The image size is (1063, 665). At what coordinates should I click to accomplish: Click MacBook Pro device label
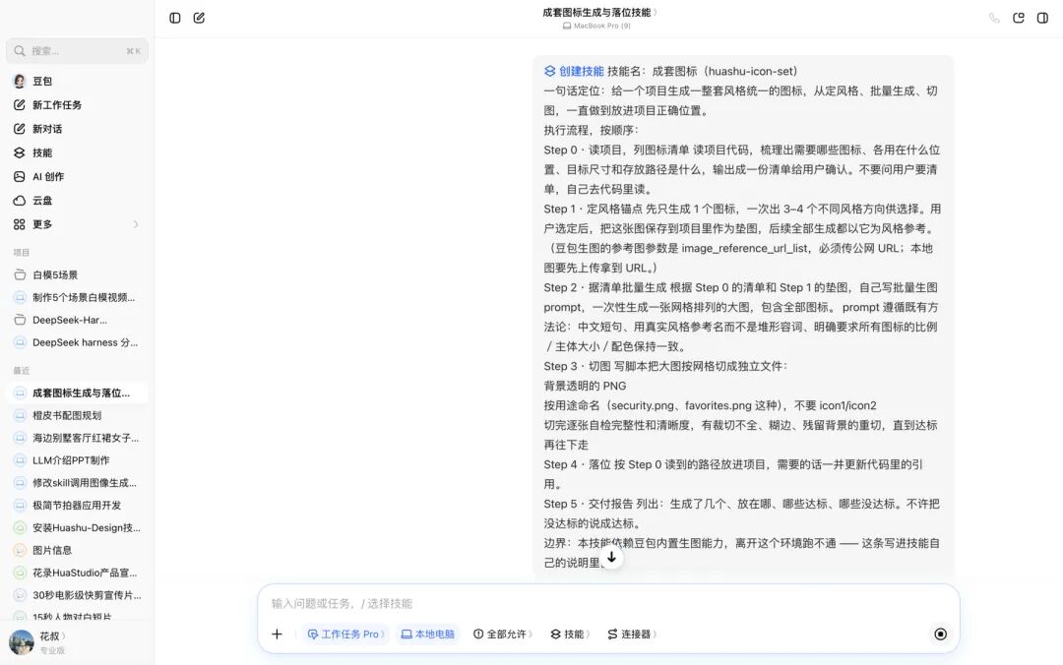click(596, 26)
